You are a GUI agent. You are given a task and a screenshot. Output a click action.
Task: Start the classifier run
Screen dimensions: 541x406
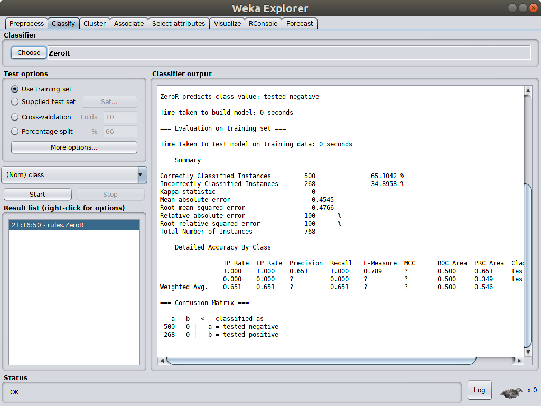point(38,195)
